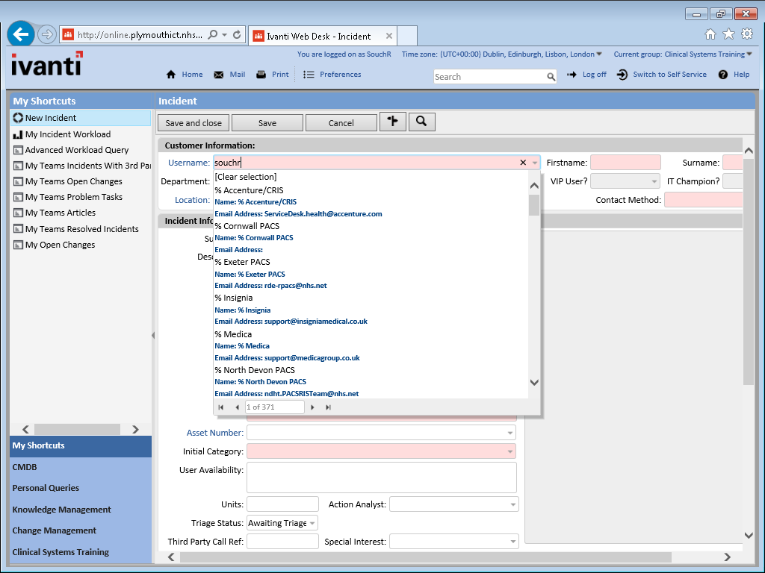Click the header Search input field

tap(489, 77)
